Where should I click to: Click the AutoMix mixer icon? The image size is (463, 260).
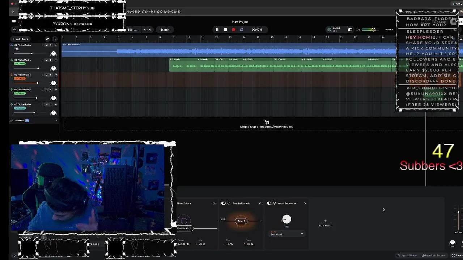click(x=12, y=121)
